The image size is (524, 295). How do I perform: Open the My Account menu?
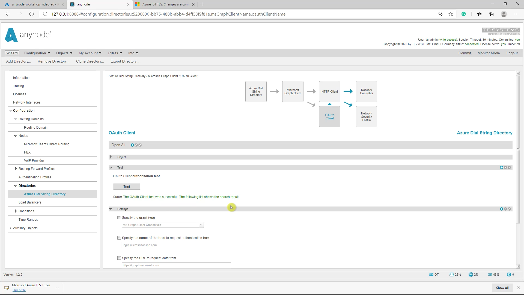(90, 53)
